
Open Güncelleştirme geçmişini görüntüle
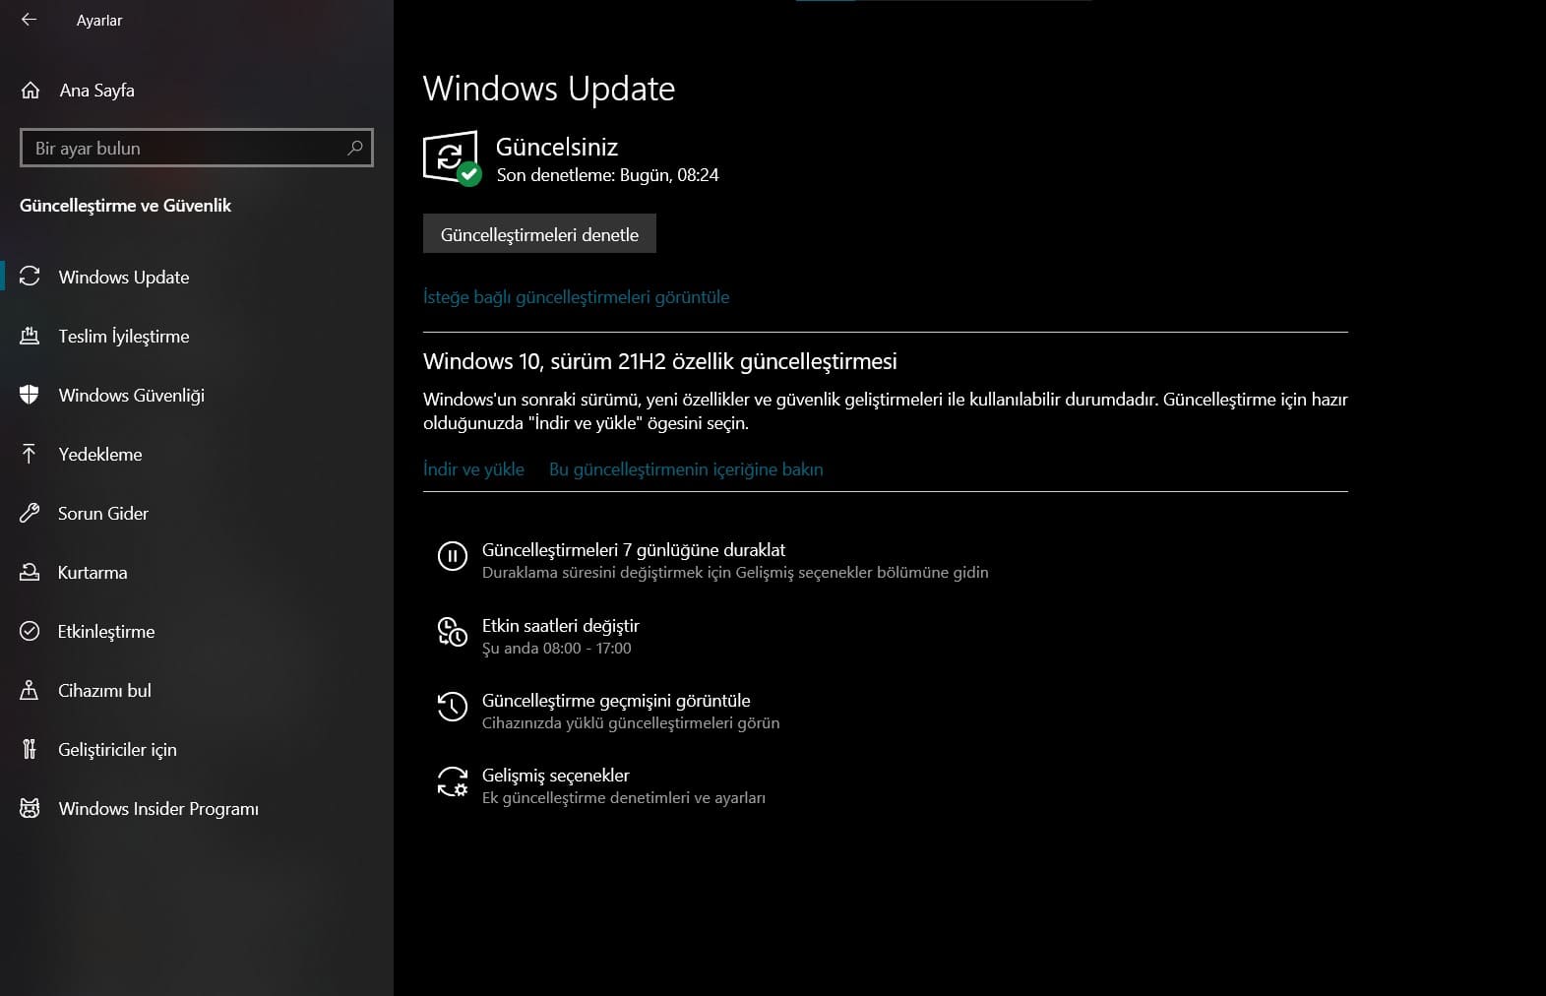pyautogui.click(x=616, y=701)
